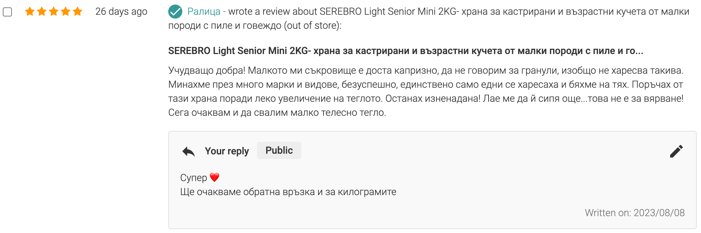Click the middle (third) rating star

tap(54, 12)
